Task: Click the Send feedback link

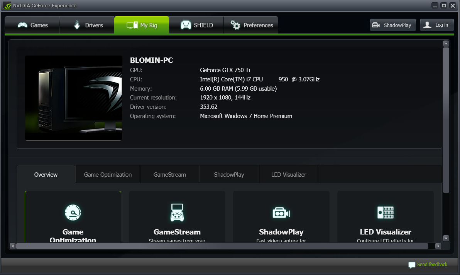Action: point(432,265)
